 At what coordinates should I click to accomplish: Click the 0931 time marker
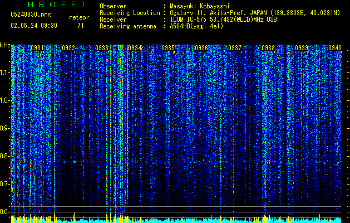click(37, 48)
